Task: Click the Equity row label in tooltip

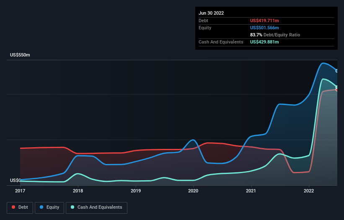Action: tap(205, 28)
